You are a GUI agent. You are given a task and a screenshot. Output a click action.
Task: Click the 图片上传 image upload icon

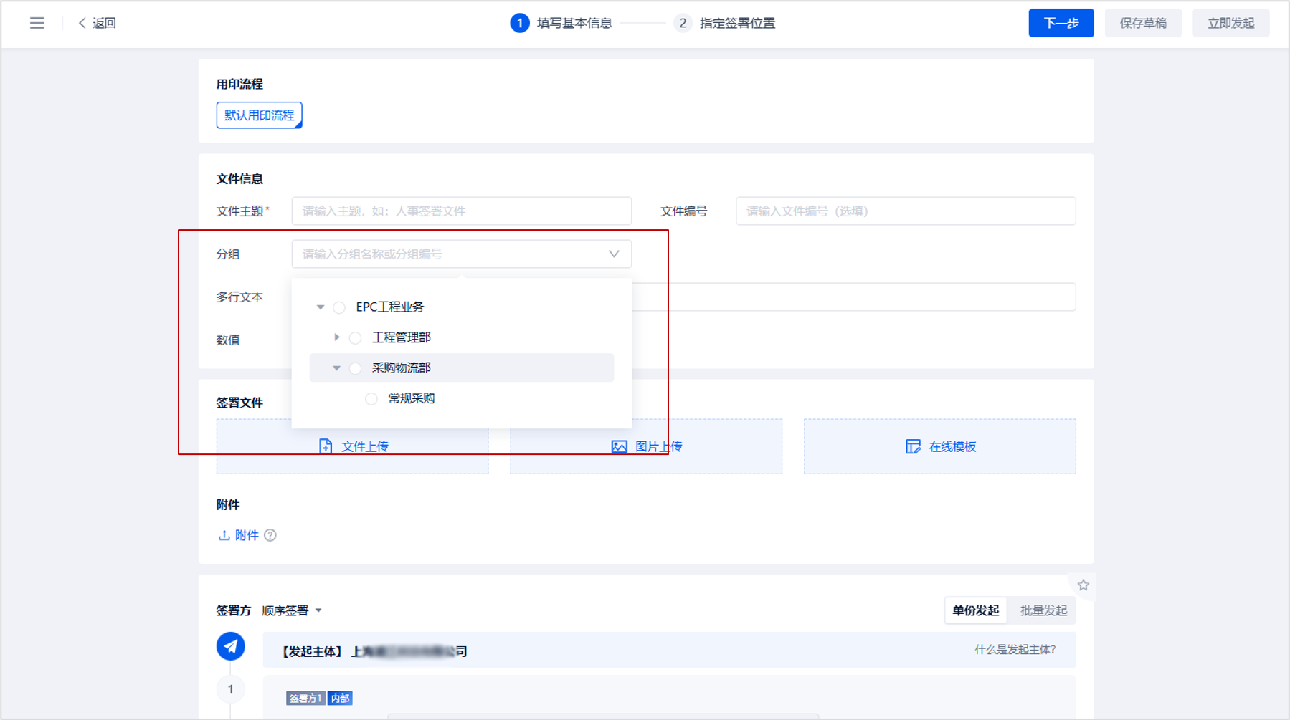[619, 446]
